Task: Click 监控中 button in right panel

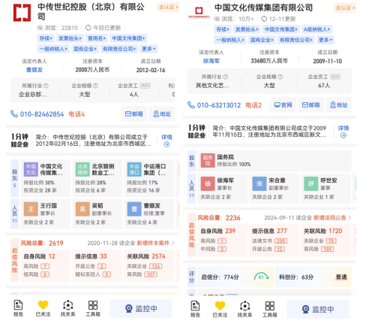Action: pos(318,309)
